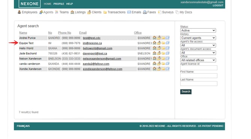Sort results by the Email column header

tap(83, 33)
